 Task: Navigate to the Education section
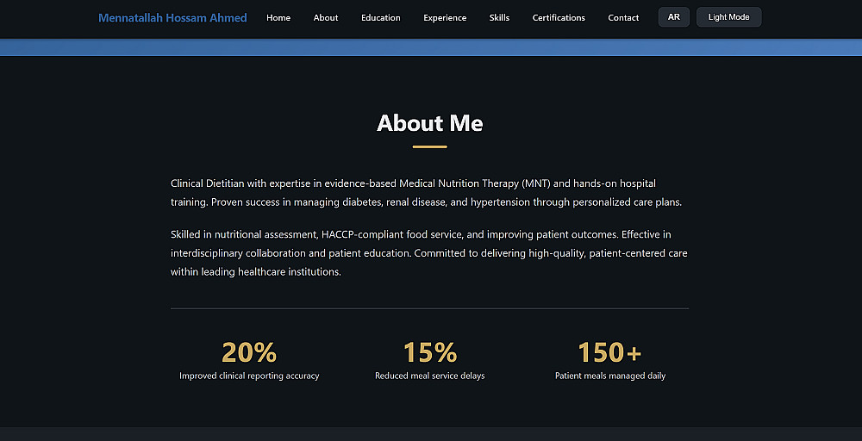coord(381,17)
